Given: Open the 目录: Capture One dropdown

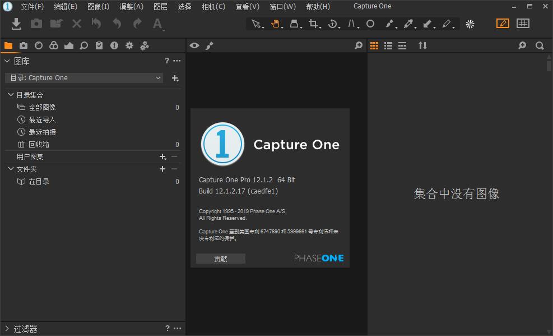Looking at the screenshot, I should (x=83, y=78).
